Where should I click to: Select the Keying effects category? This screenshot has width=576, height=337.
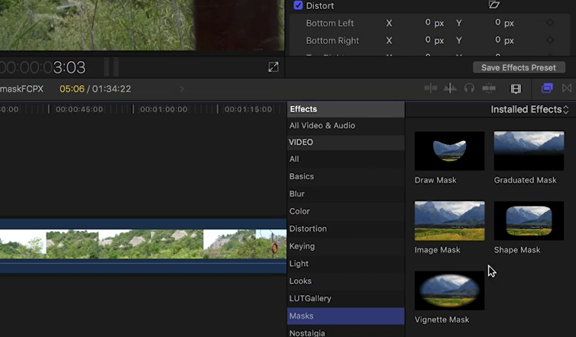[302, 246]
